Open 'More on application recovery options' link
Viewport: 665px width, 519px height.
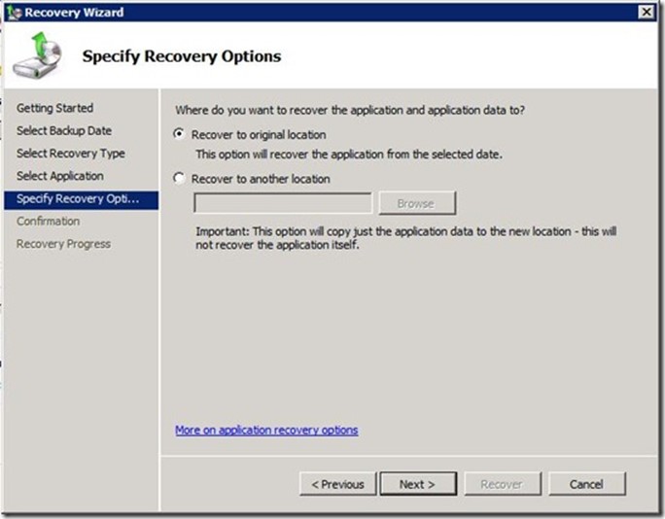coord(266,430)
